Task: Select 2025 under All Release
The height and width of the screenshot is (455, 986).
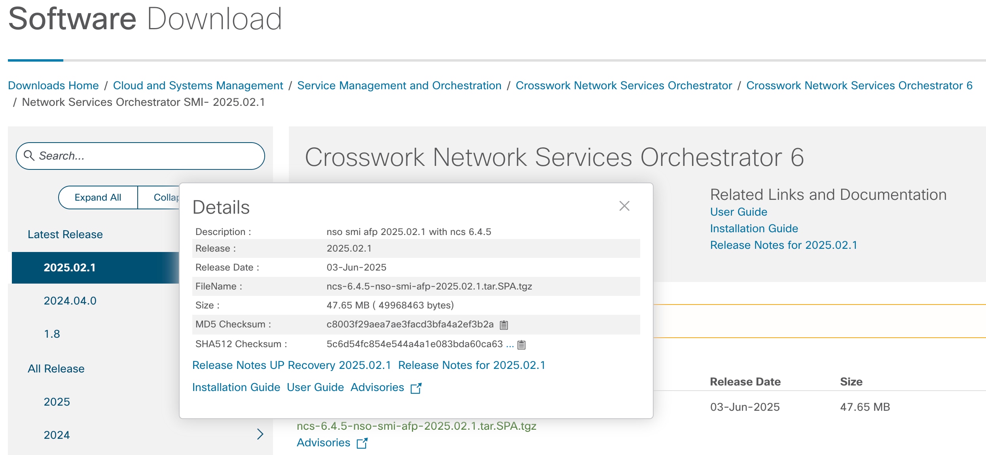Action: tap(57, 401)
